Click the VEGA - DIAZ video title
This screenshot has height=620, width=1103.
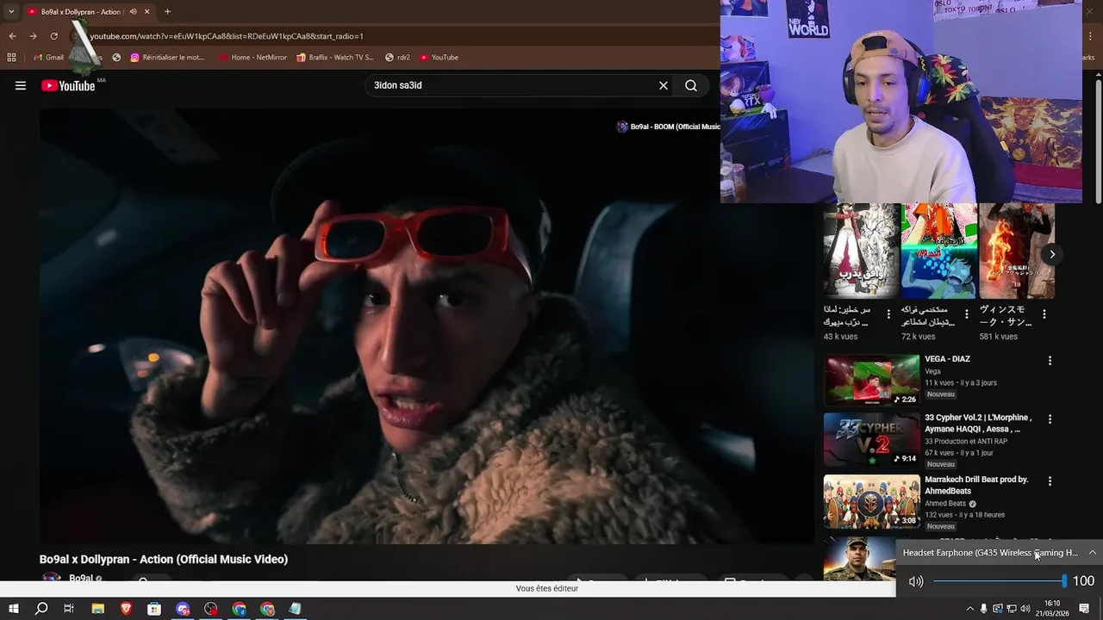(x=947, y=359)
